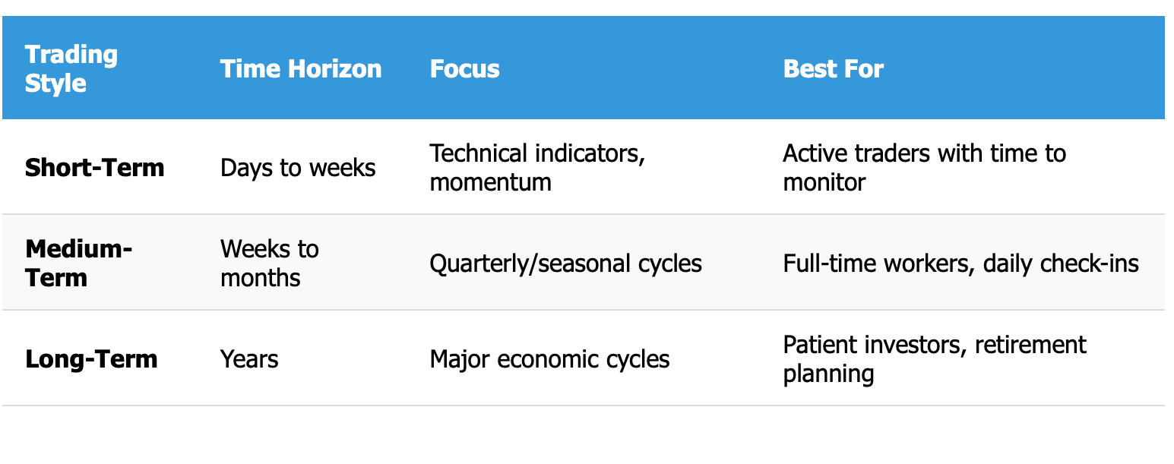
Task: Click Technical indicators, momentum cell
Action: [x=538, y=167]
